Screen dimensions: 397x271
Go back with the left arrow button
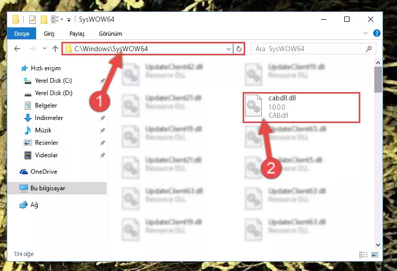coord(17,49)
